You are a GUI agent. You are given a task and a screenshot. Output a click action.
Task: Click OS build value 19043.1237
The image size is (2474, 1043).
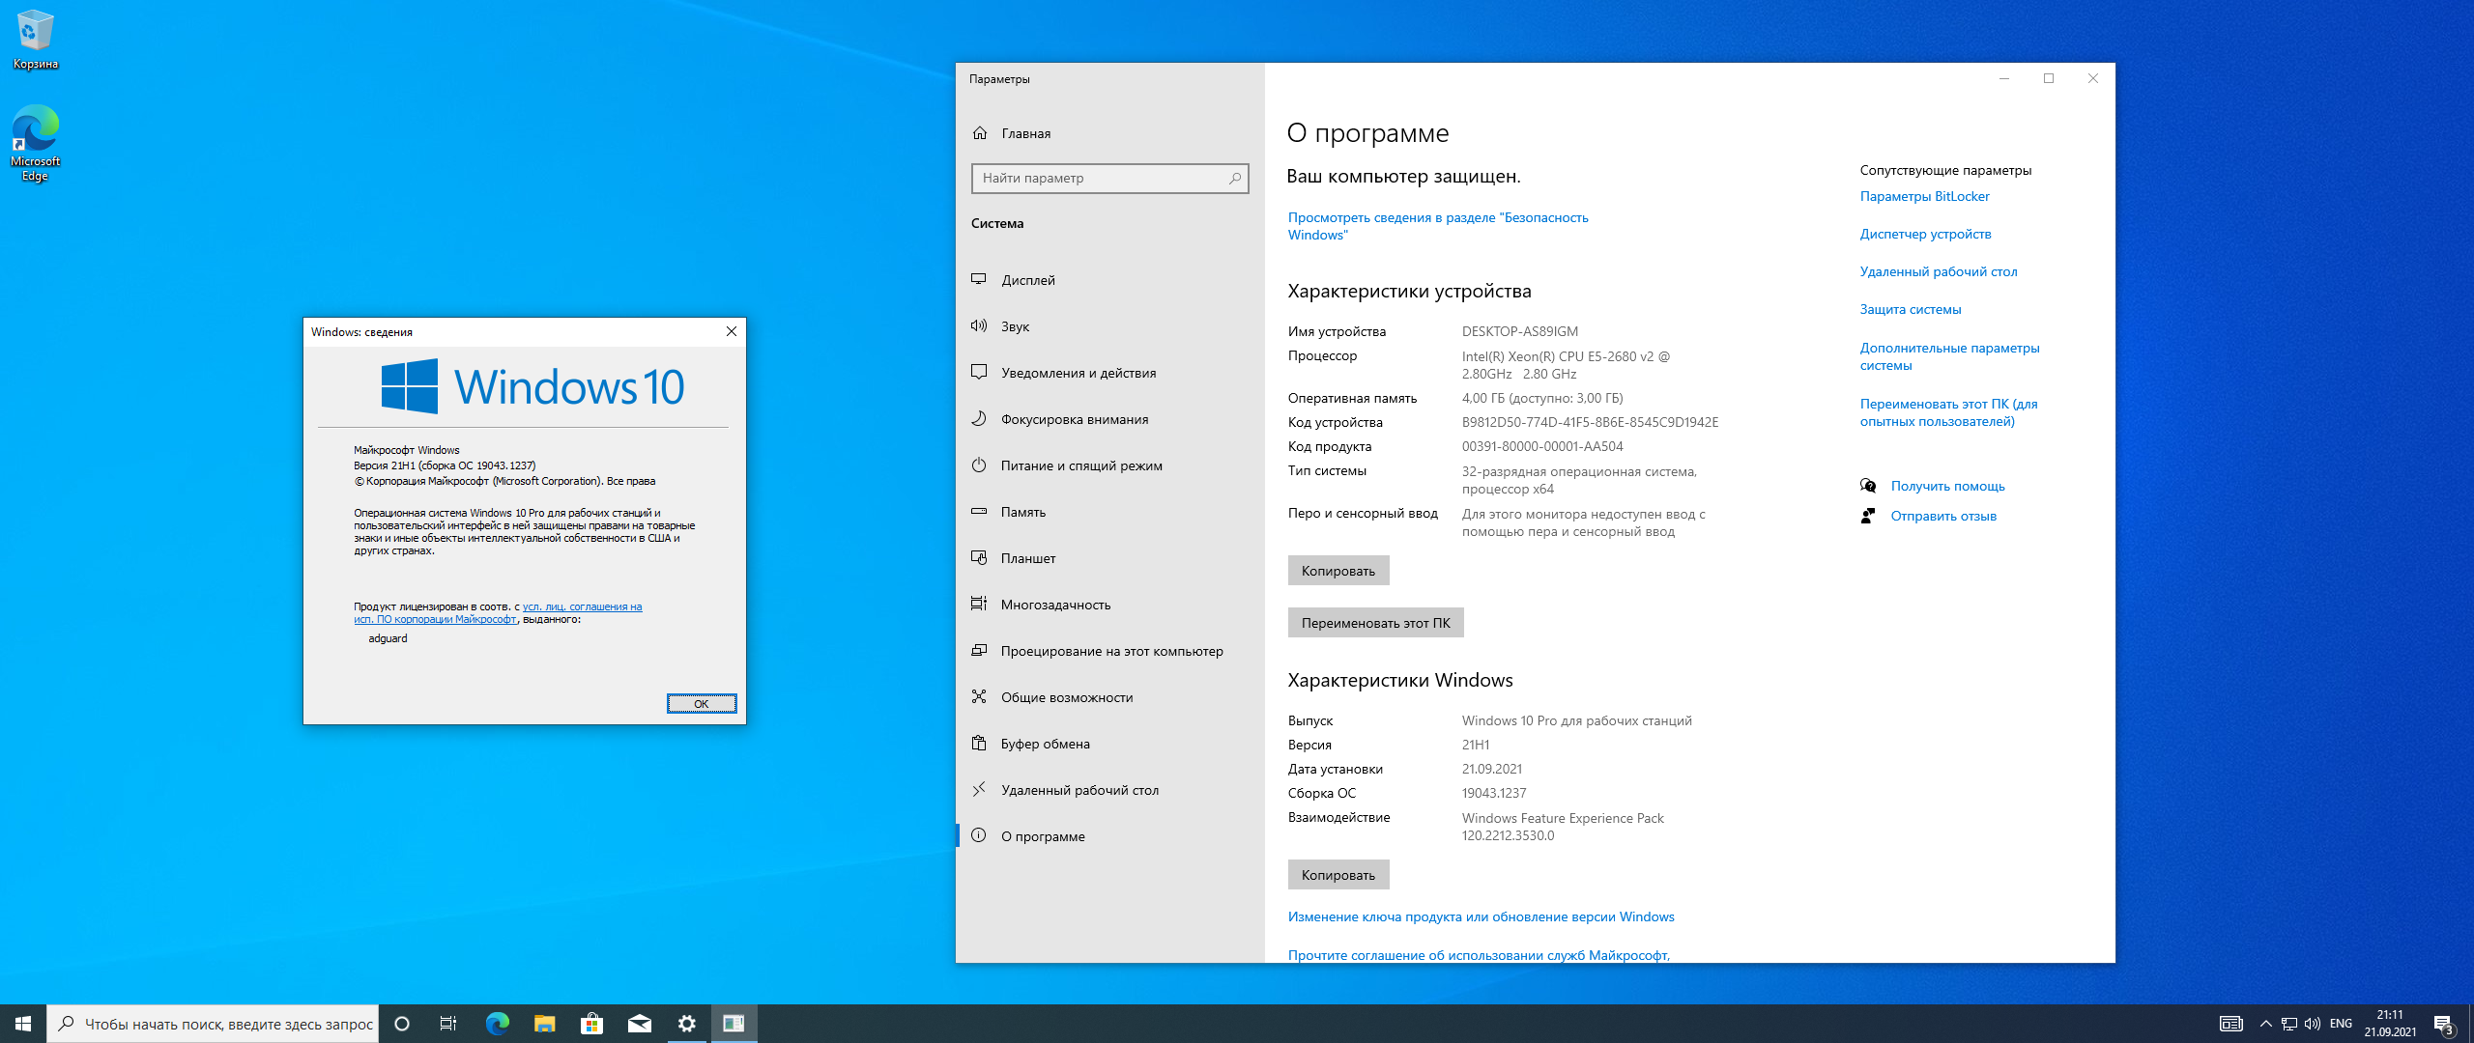(x=1494, y=793)
